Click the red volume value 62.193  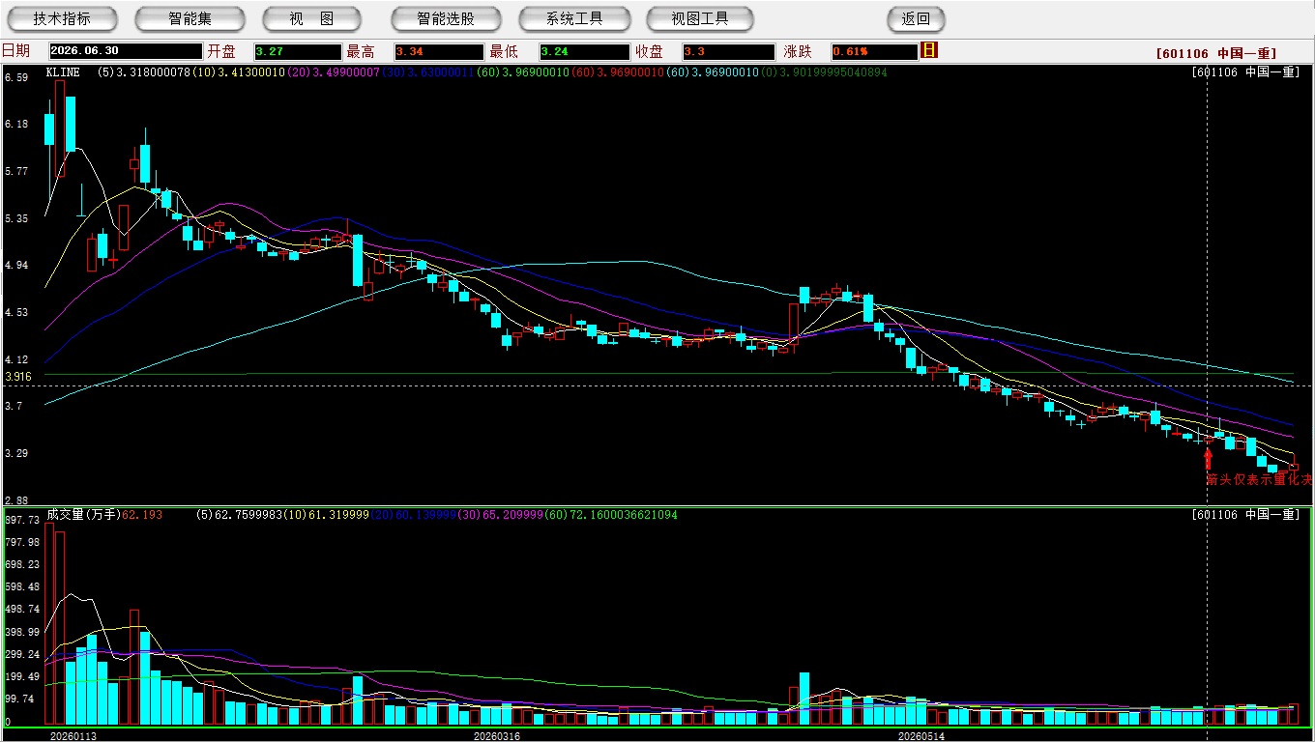[x=142, y=515]
